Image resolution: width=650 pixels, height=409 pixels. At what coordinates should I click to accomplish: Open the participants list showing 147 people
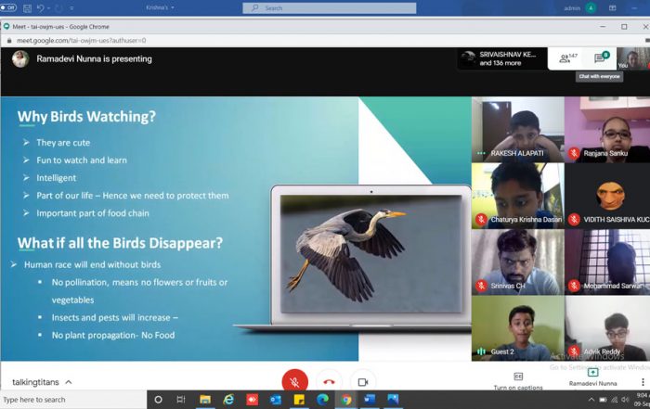(567, 58)
